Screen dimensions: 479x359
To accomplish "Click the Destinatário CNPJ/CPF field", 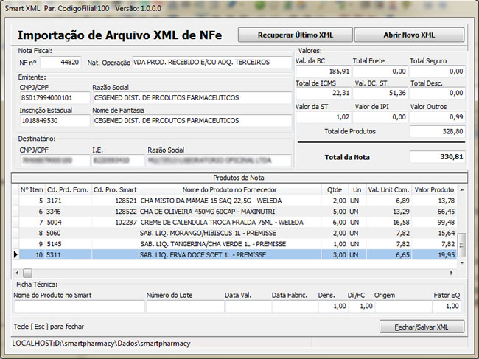I will pos(55,161).
